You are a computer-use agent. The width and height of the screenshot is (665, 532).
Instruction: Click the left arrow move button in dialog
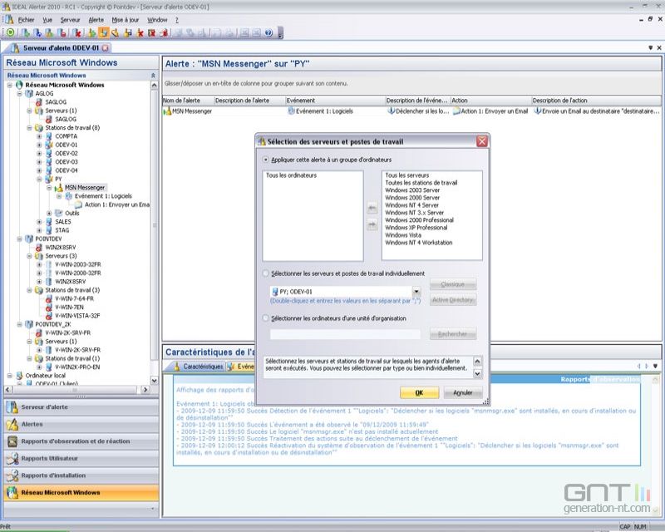click(x=372, y=208)
